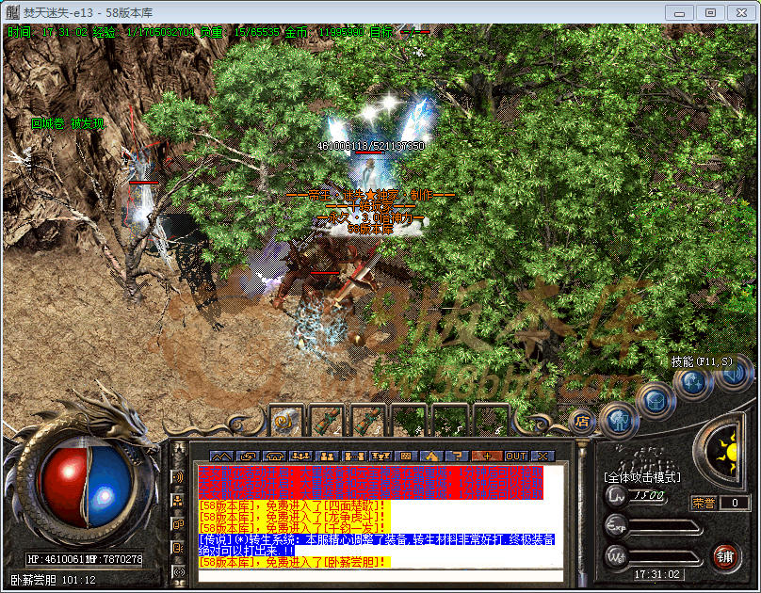Click the Wgt weight orb icon

(616, 557)
